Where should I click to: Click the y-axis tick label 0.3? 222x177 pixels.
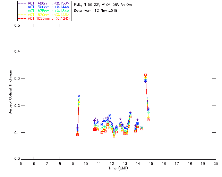coord(17,78)
